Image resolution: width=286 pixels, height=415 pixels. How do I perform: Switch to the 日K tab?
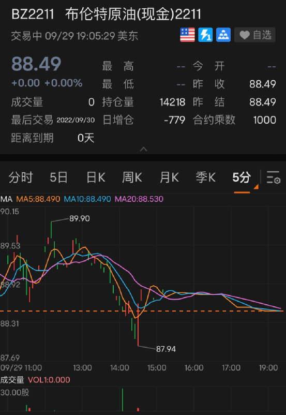click(x=96, y=177)
